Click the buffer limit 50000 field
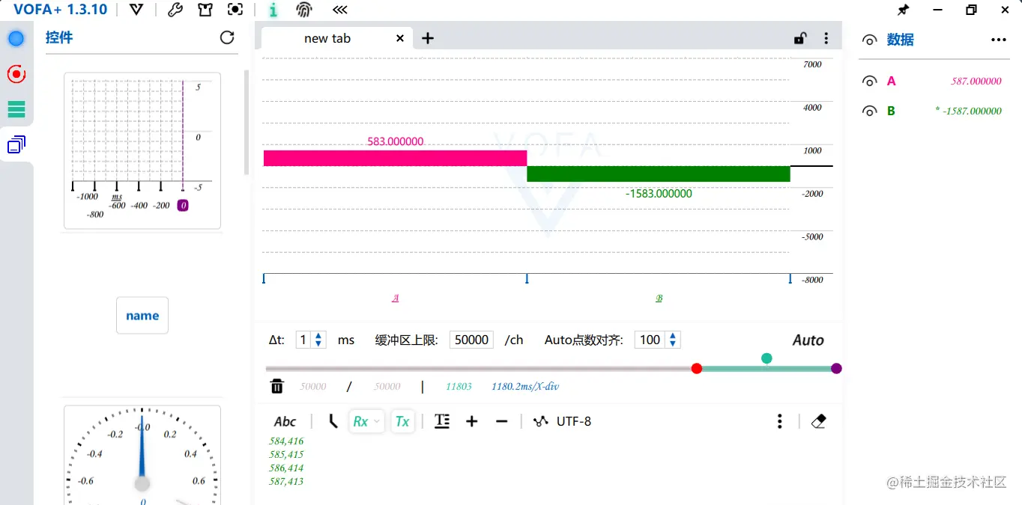The height and width of the screenshot is (505, 1022). pos(471,340)
